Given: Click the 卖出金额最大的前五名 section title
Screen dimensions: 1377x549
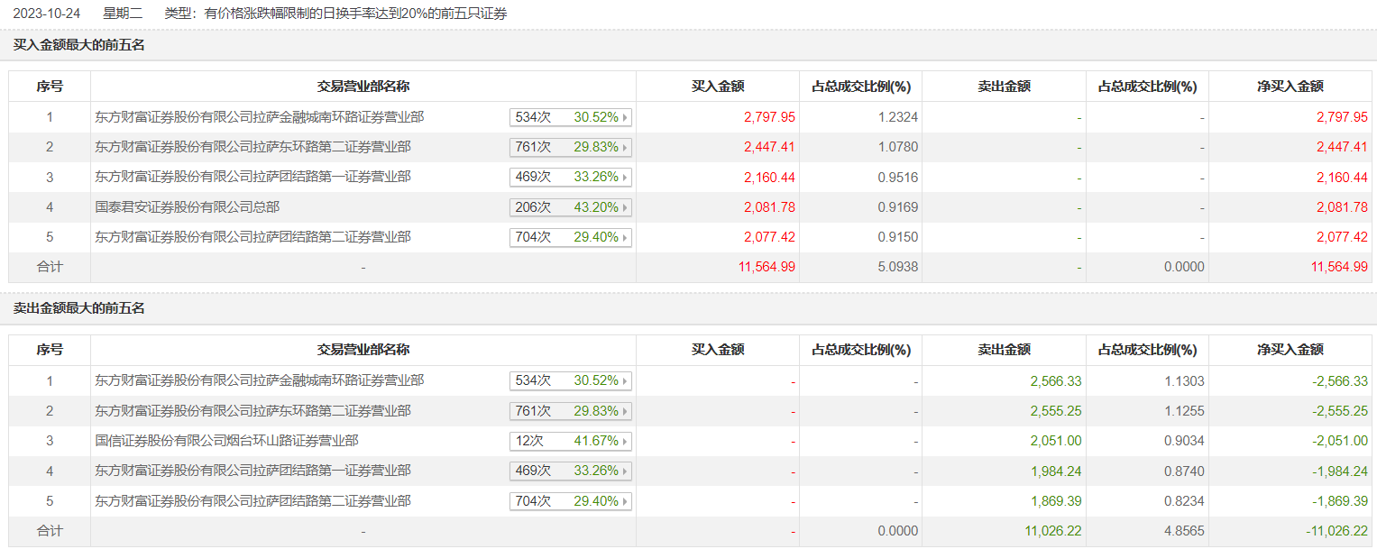Looking at the screenshot, I should point(78,308).
